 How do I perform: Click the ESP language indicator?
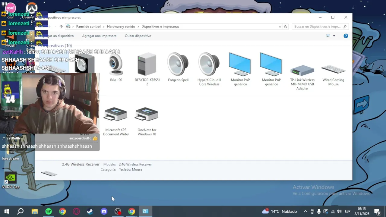348,211
